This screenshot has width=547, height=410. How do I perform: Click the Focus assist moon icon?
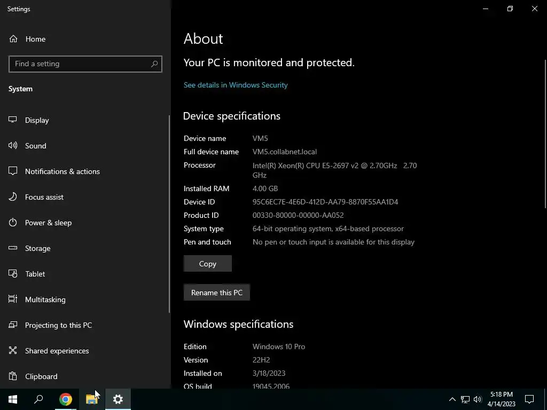13,196
